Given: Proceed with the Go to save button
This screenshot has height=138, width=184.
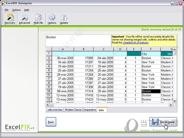Looking at the screenshot, I should tap(163, 122).
